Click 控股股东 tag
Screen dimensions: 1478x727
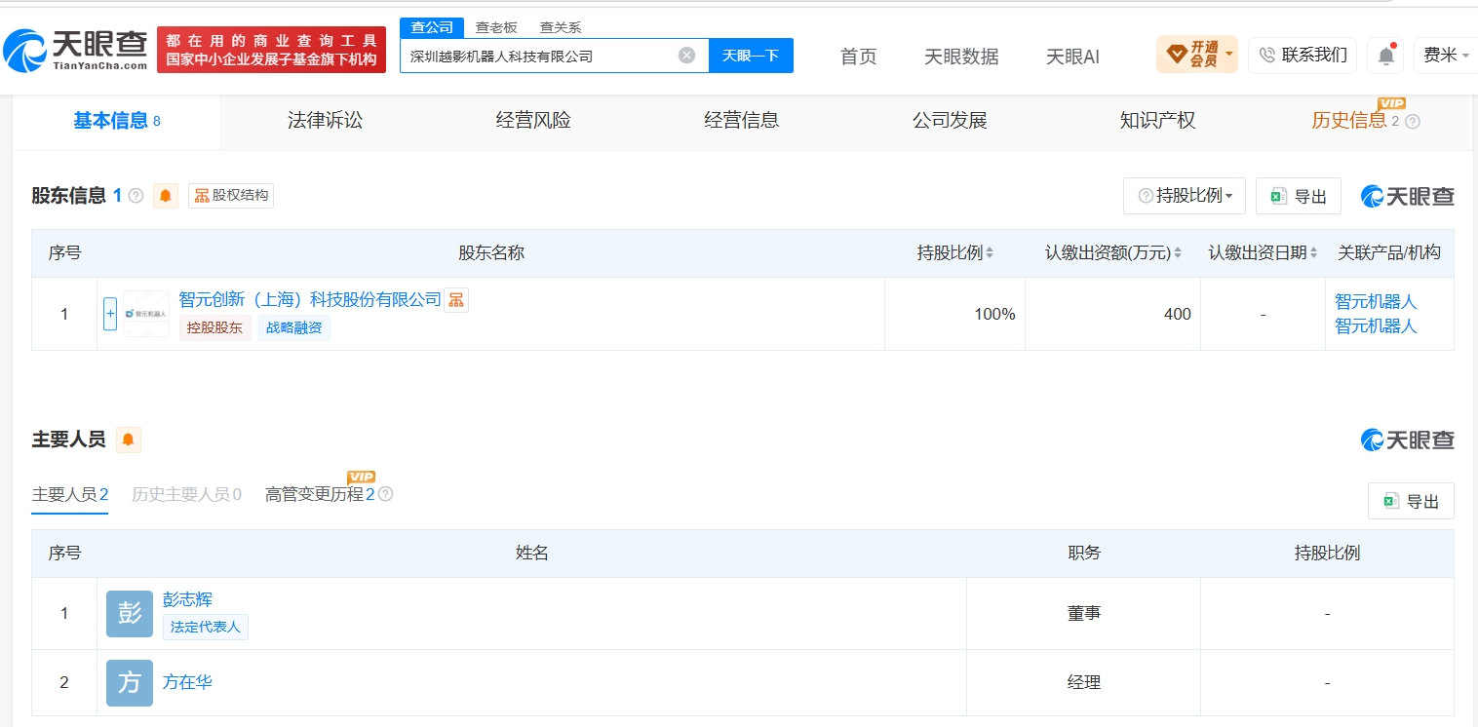[214, 328]
